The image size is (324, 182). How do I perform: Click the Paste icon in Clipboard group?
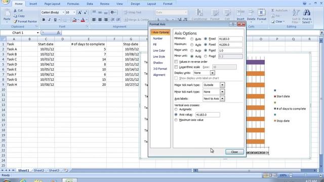click(7, 13)
